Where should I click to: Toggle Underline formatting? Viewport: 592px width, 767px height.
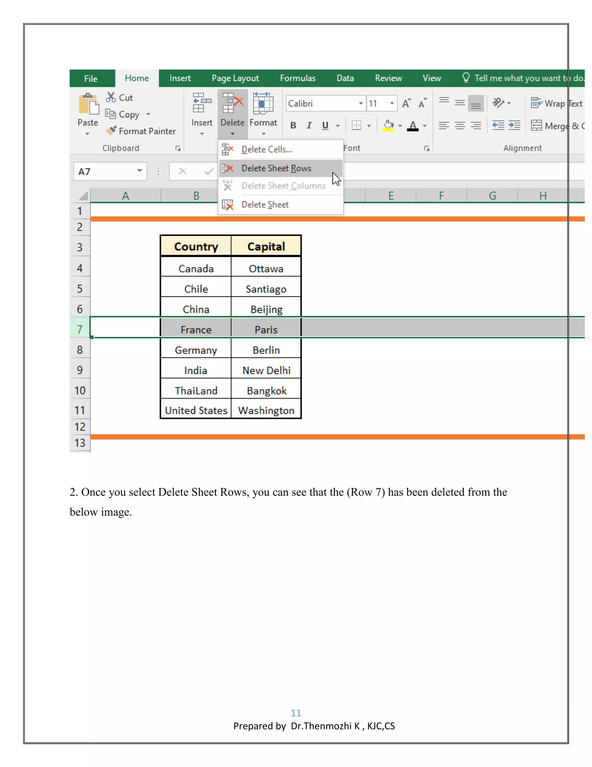click(325, 125)
